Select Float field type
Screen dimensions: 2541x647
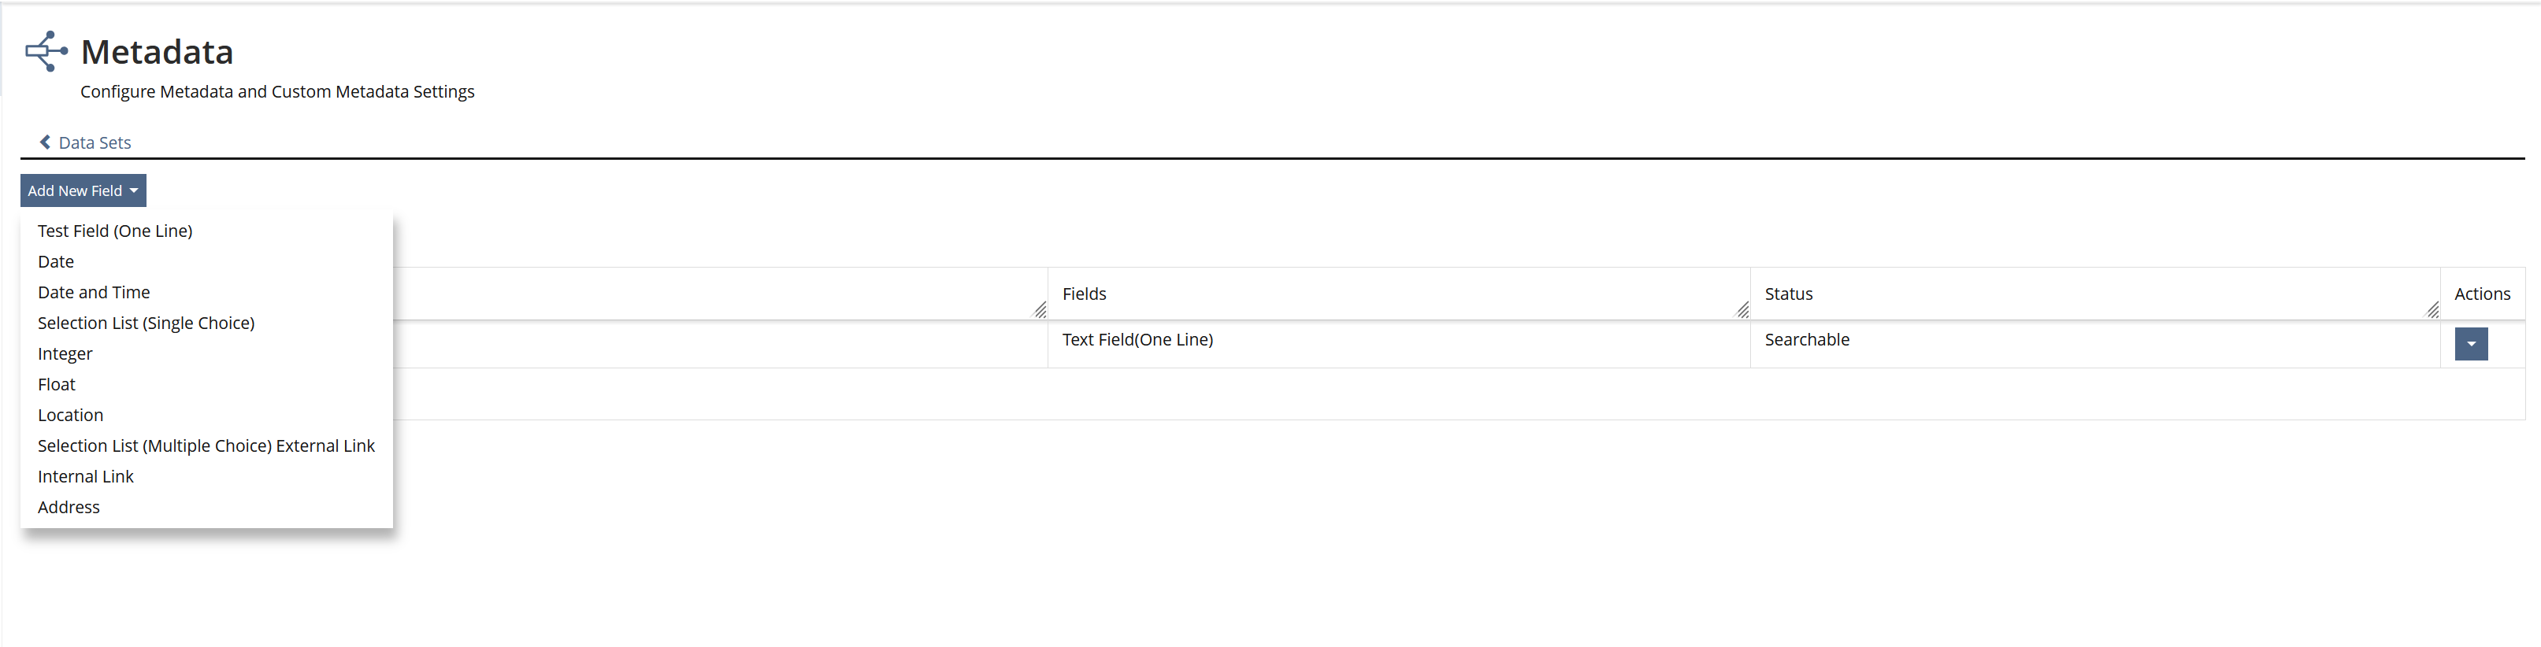pyautogui.click(x=56, y=385)
